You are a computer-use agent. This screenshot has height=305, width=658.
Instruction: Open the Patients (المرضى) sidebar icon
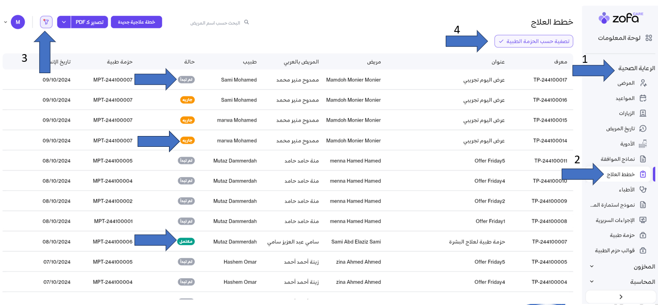pyautogui.click(x=643, y=83)
